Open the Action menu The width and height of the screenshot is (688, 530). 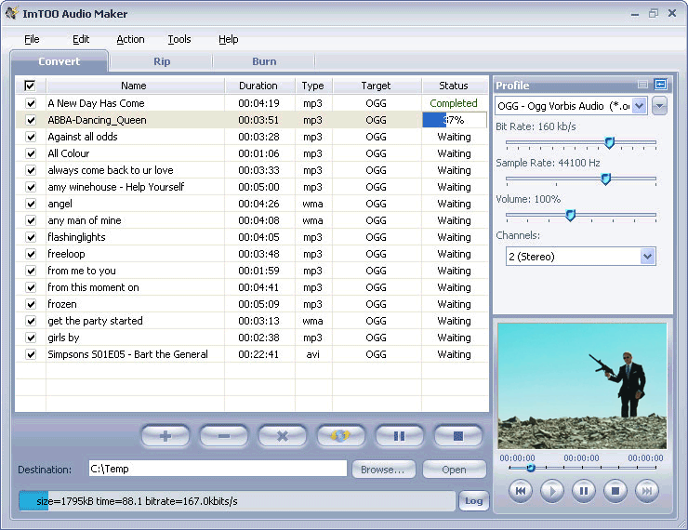coord(130,39)
